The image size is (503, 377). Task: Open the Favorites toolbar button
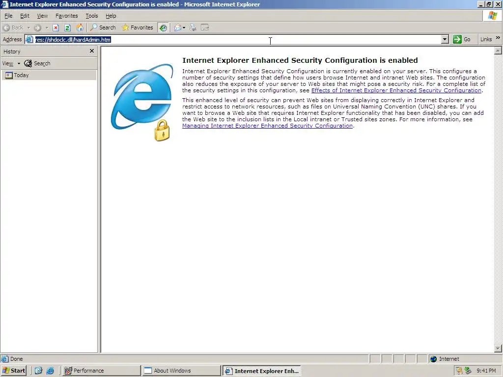[138, 27]
